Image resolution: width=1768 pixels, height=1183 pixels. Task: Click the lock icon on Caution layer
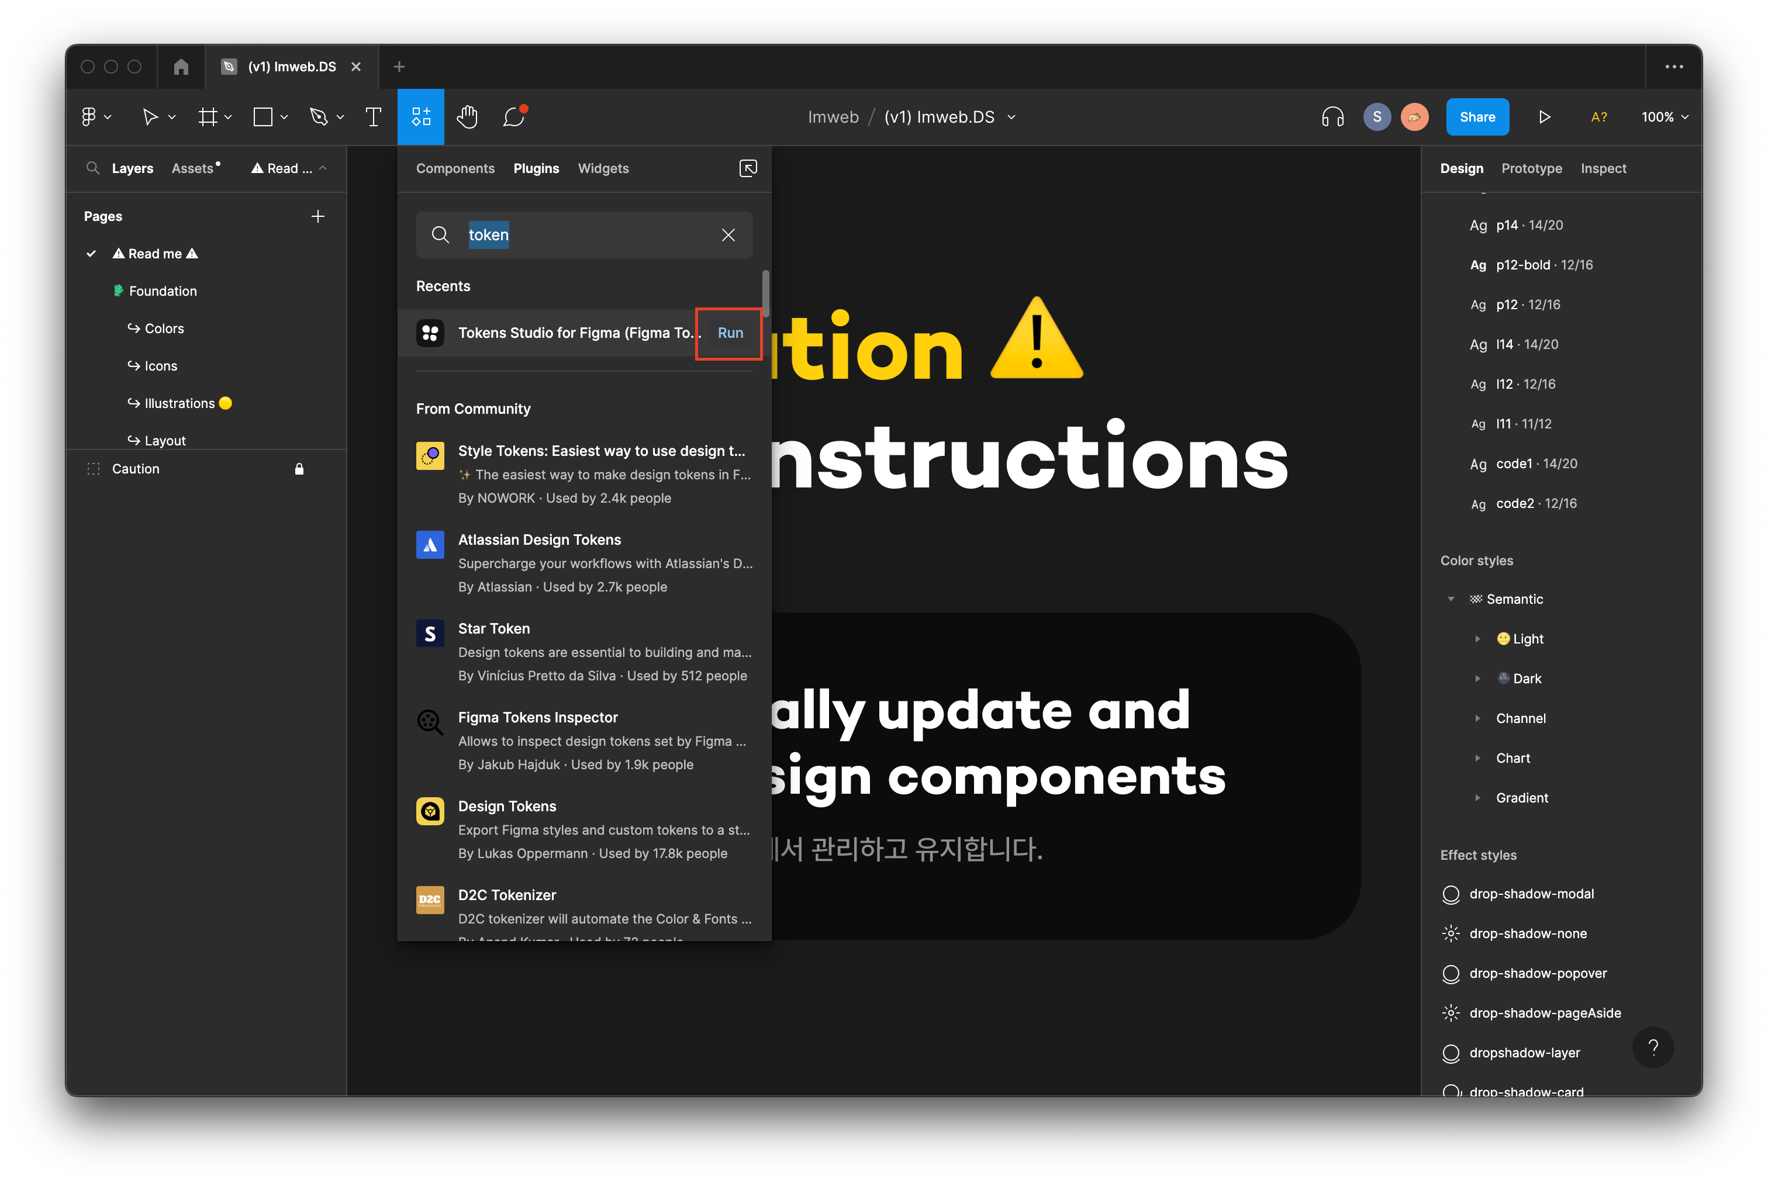(x=299, y=469)
